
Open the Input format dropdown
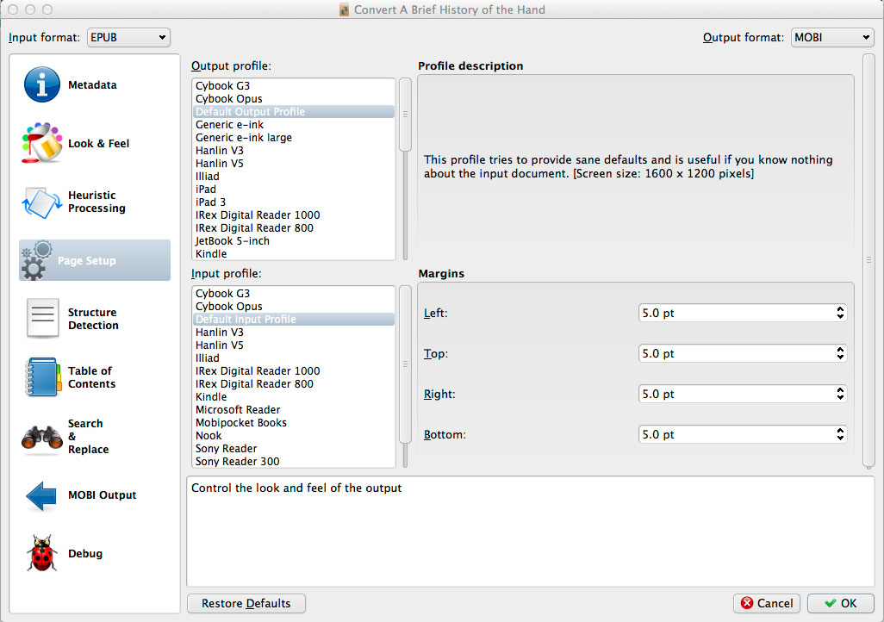coord(128,37)
